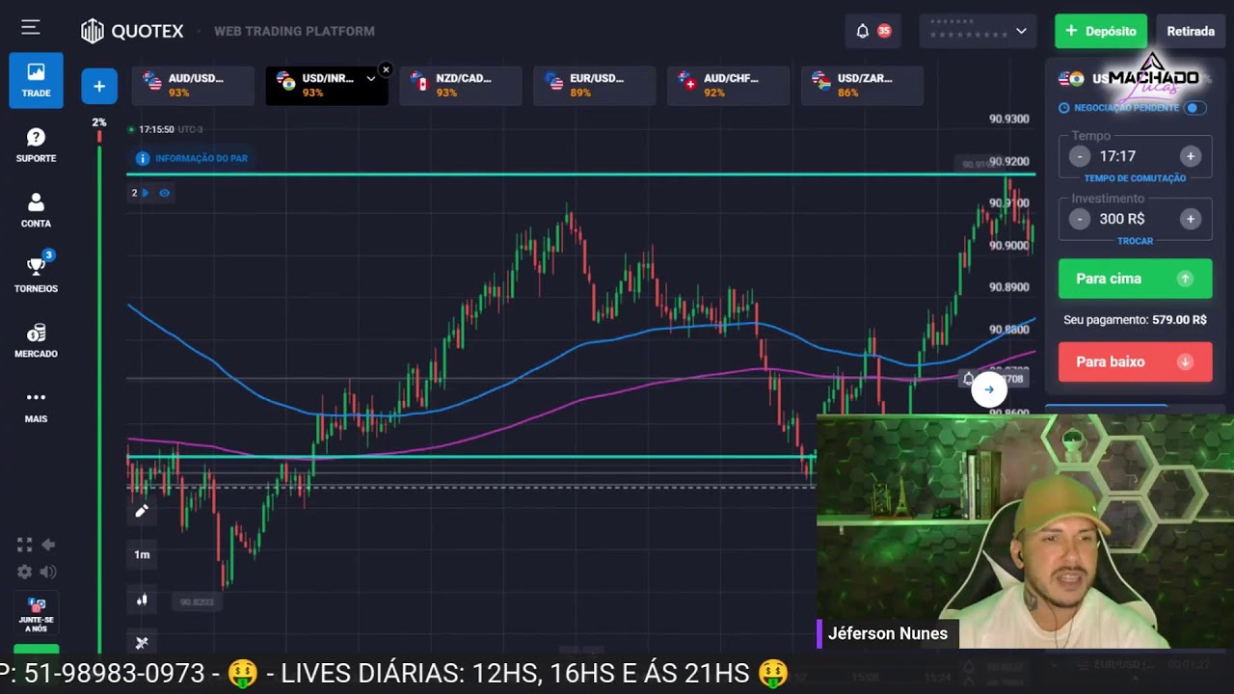The image size is (1234, 694).
Task: Place a Para baixo trade
Action: [x=1135, y=361]
